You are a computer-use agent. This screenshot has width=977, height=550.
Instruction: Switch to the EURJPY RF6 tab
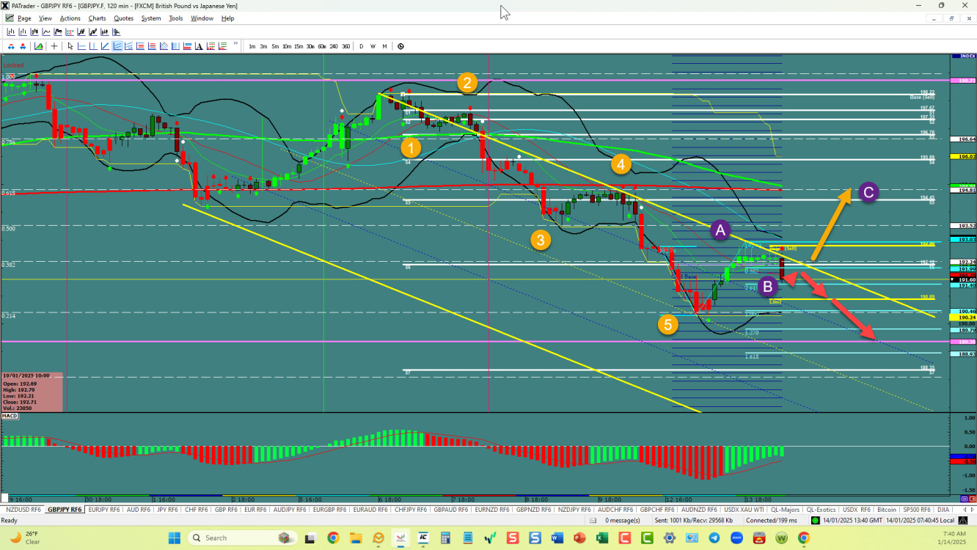(x=104, y=509)
